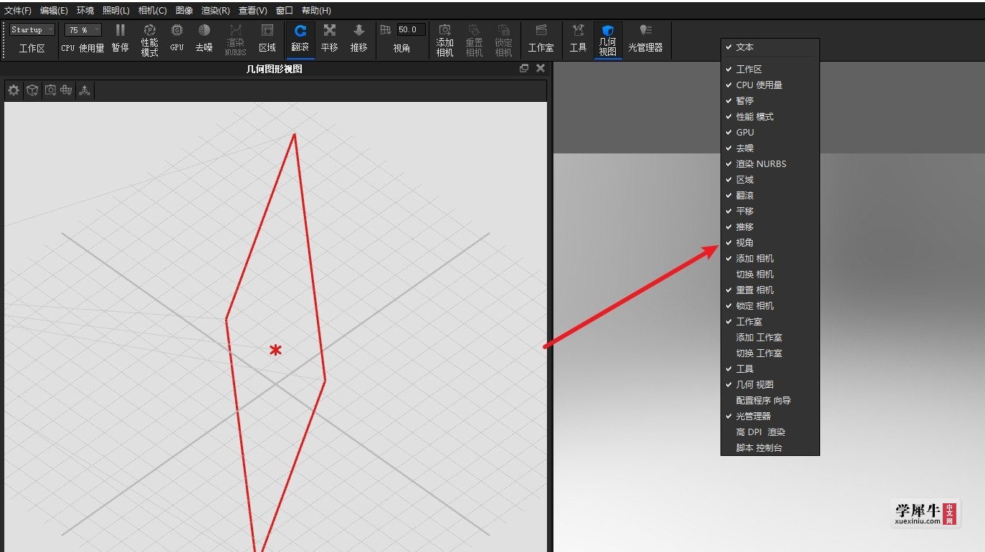This screenshot has width=985, height=552.
Task: Uncheck 去噪 in the context menu
Action: pyautogui.click(x=770, y=148)
